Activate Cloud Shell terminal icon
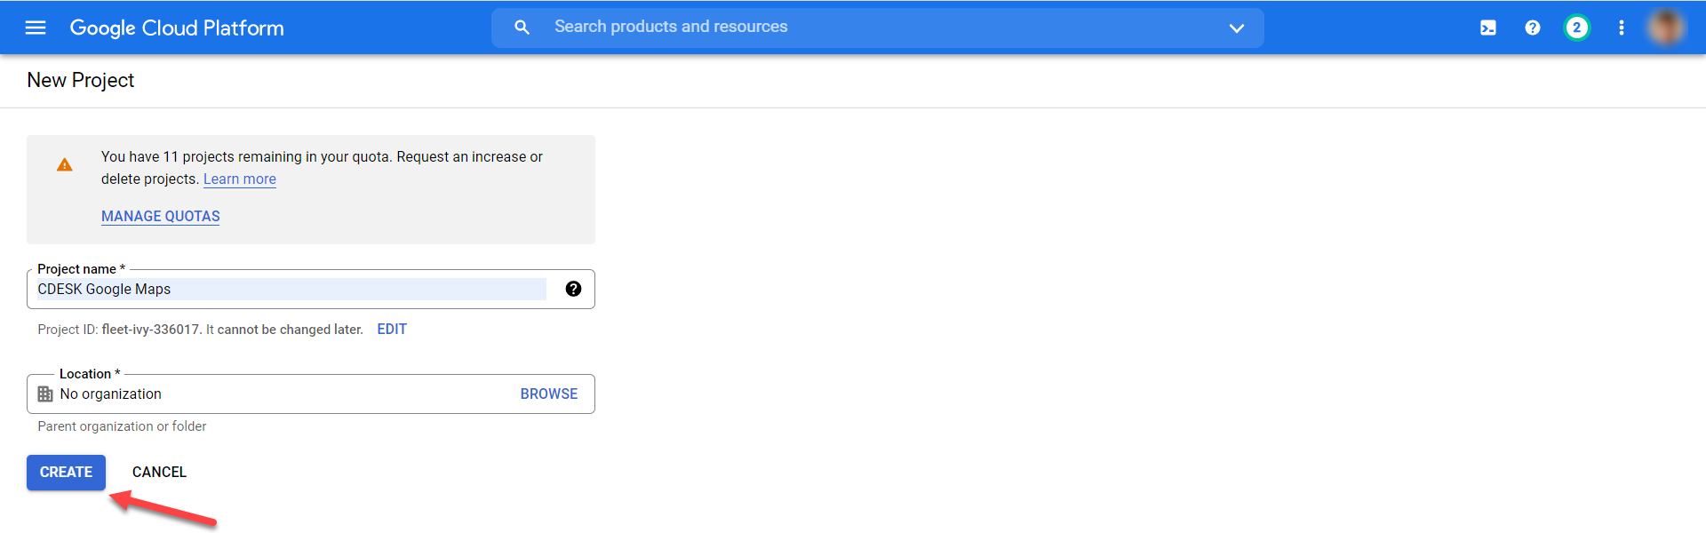 click(x=1487, y=28)
